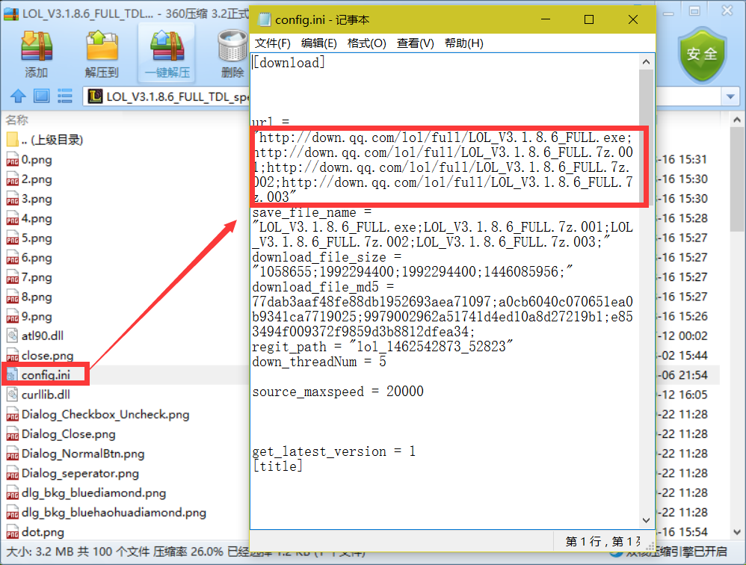Close the 360压缩 window

point(727,10)
